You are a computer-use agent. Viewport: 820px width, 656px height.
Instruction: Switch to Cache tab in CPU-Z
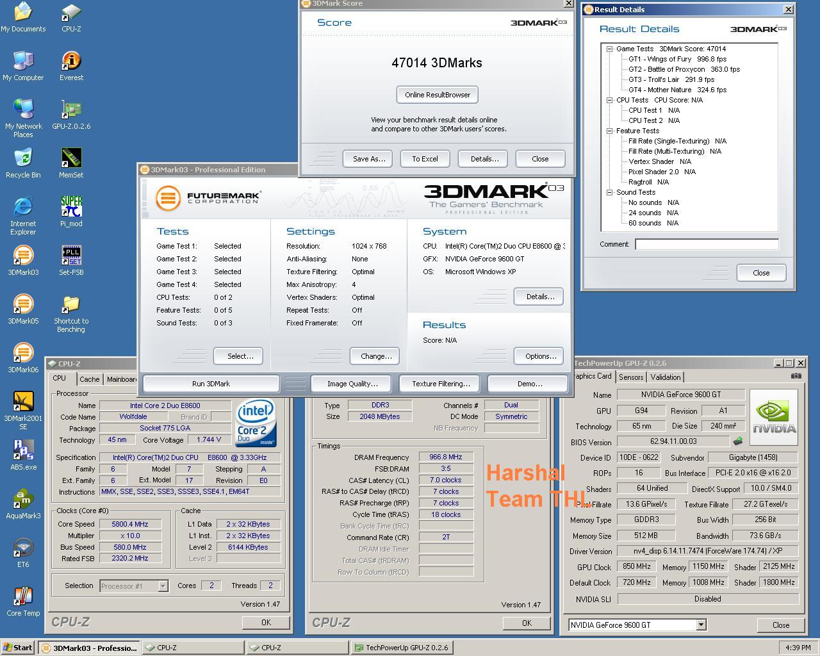point(89,379)
